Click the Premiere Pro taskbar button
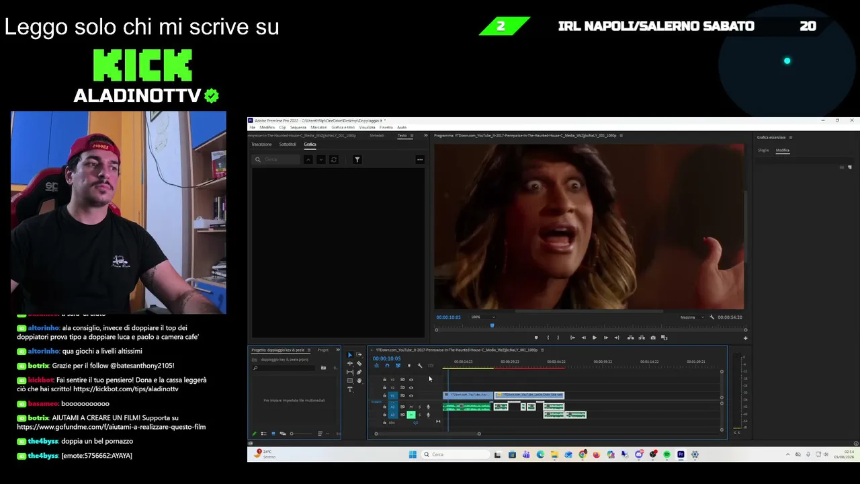Screen dimensions: 860x484 (681, 454)
